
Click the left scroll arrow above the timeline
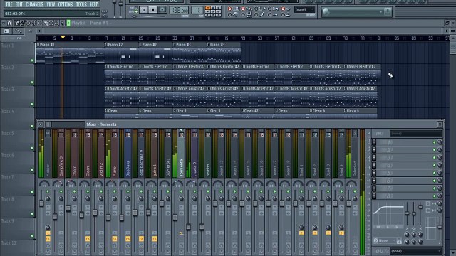point(39,31)
